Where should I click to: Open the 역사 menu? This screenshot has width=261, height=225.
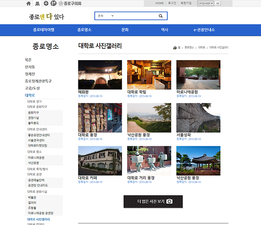tap(165, 30)
